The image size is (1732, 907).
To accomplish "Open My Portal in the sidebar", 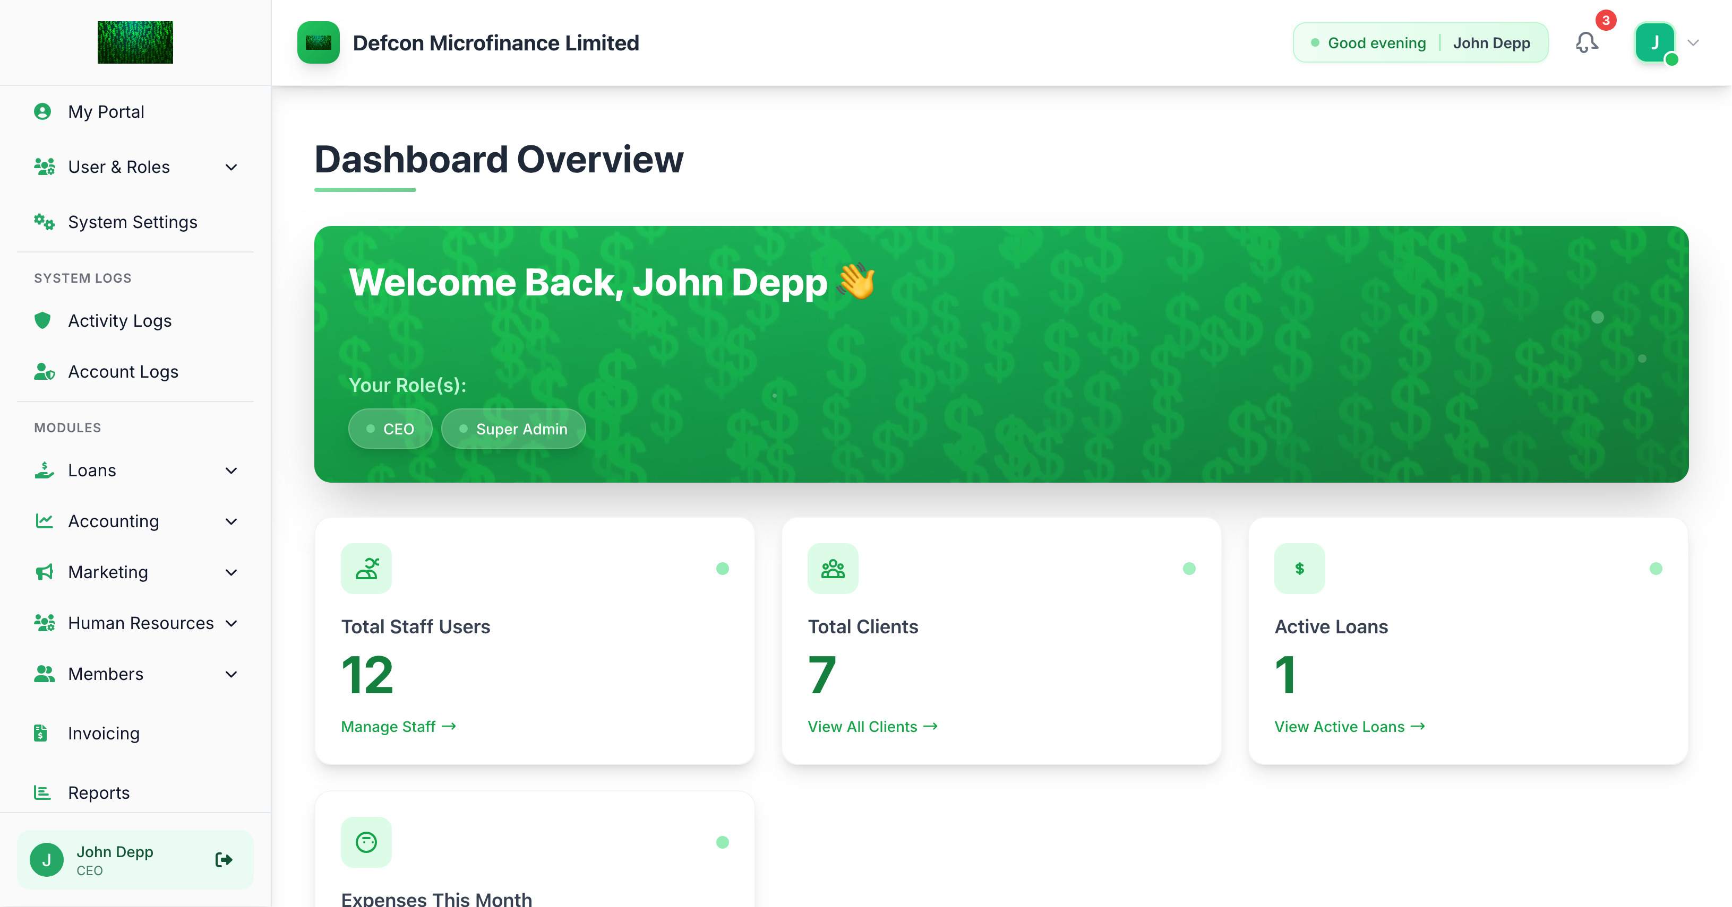I will coord(106,111).
